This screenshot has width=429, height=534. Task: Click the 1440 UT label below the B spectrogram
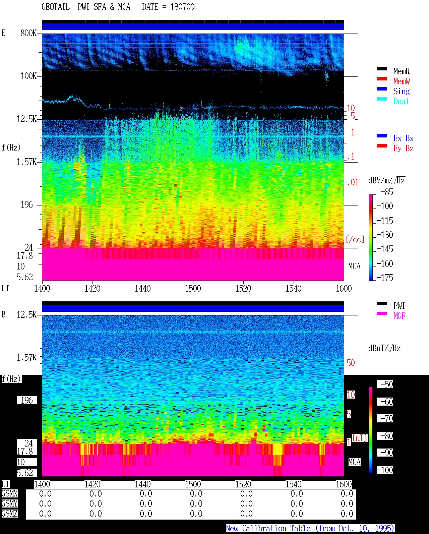(x=142, y=484)
